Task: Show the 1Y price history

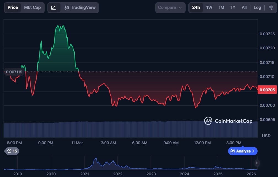Action: pos(233,8)
